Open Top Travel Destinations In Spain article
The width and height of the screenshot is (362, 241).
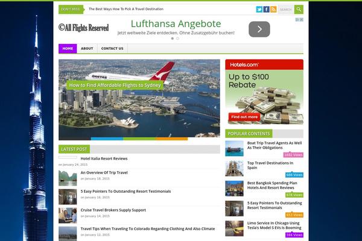(x=270, y=165)
